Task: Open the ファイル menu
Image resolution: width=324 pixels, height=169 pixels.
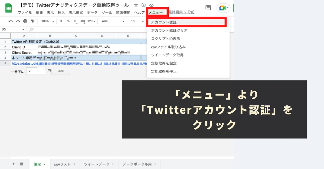Action: click(x=25, y=13)
